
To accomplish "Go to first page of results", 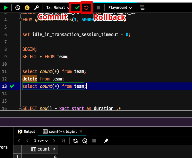I will 18,141.
